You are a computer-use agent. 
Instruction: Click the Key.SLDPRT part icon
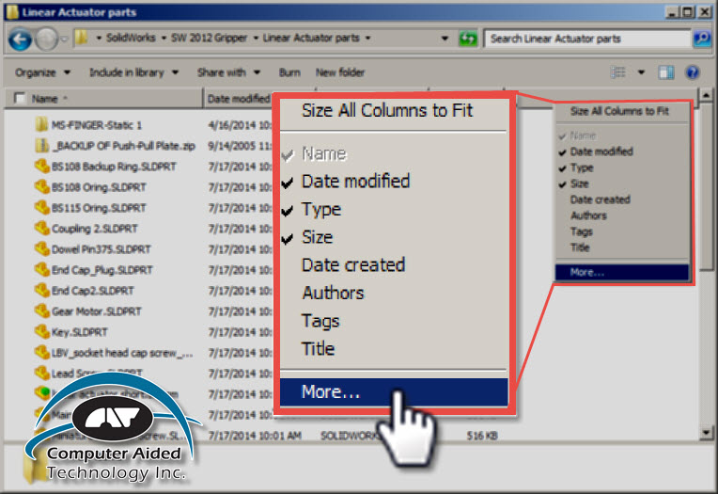coord(41,331)
